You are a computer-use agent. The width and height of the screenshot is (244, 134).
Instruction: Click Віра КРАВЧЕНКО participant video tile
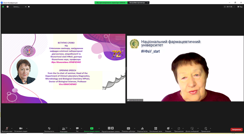click(185, 68)
